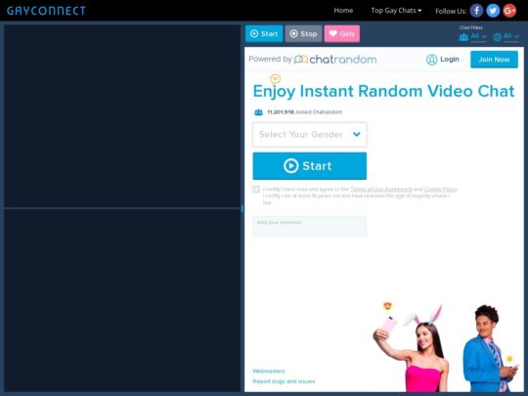This screenshot has width=528, height=396.
Task: Click the Add your interests field
Action: pos(310,226)
